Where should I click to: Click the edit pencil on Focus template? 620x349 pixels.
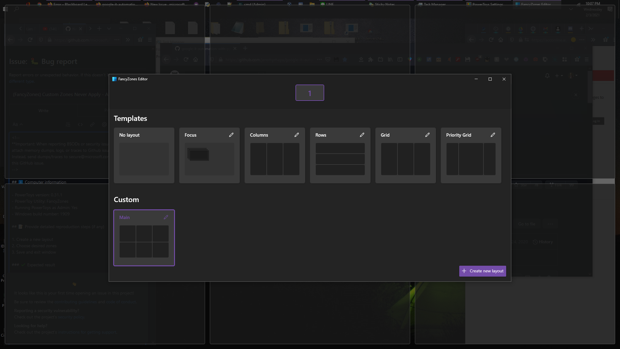tap(231, 135)
